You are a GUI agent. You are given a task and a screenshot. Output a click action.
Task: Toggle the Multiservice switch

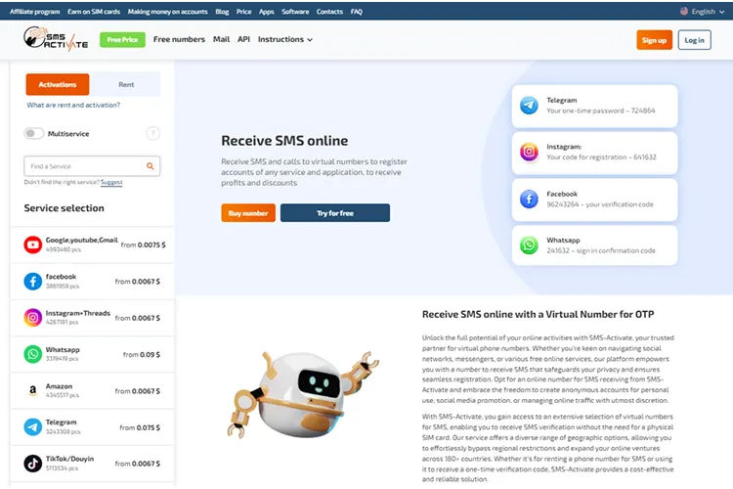[33, 133]
